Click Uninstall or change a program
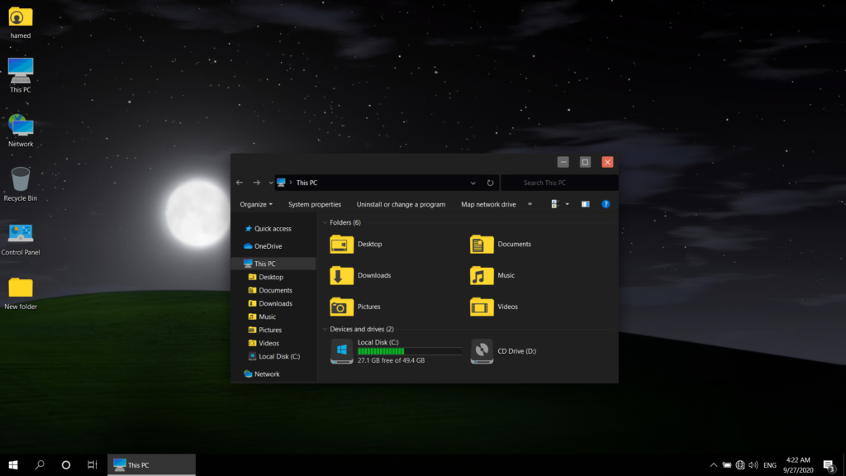The image size is (846, 476). pyautogui.click(x=401, y=204)
